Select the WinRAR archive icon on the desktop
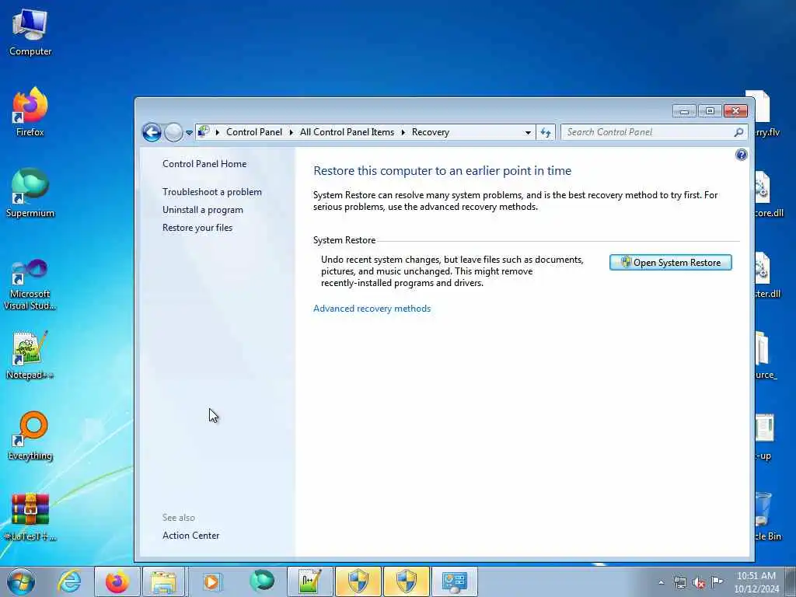The width and height of the screenshot is (796, 597). click(x=30, y=517)
